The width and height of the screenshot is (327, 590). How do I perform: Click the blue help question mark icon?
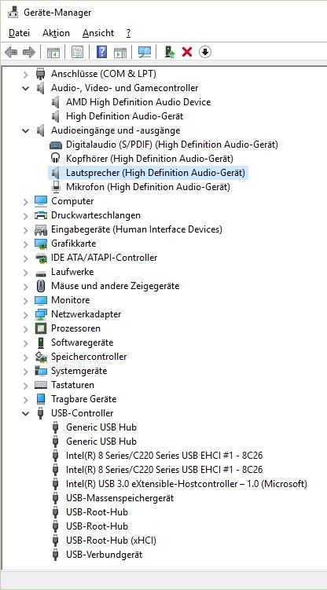101,52
